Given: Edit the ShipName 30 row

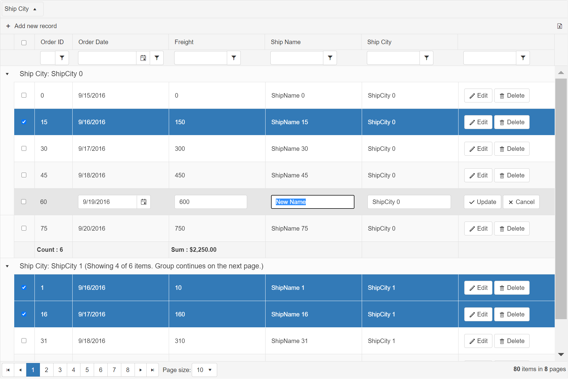Looking at the screenshot, I should click(478, 149).
